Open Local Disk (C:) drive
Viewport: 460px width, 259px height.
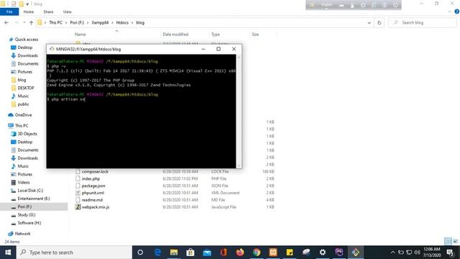point(27,190)
